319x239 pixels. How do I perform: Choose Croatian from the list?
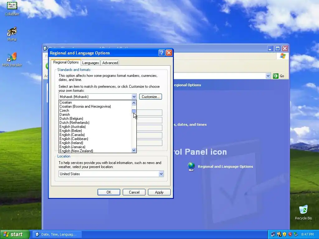point(95,102)
